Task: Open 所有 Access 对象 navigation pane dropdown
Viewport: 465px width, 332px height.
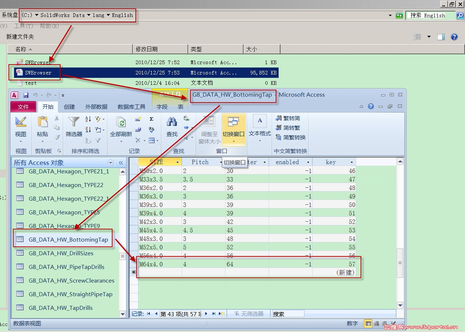Action: (110, 163)
